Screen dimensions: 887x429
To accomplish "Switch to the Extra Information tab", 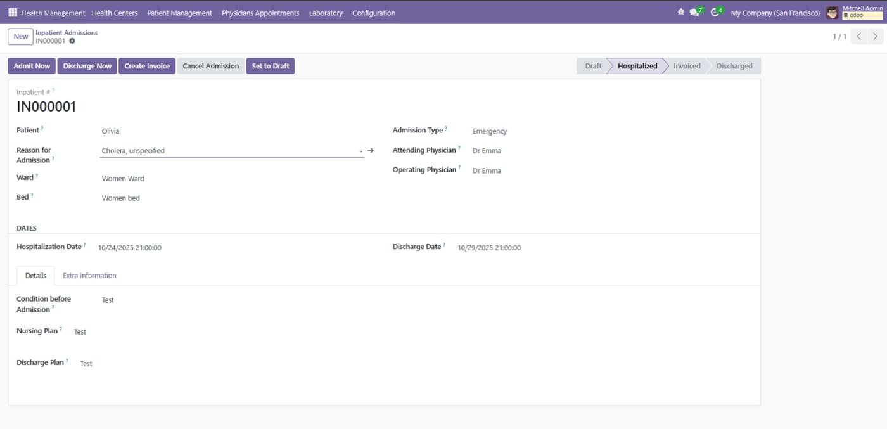I will 89,276.
